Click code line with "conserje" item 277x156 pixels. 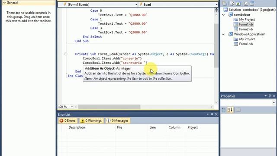pos(112,58)
